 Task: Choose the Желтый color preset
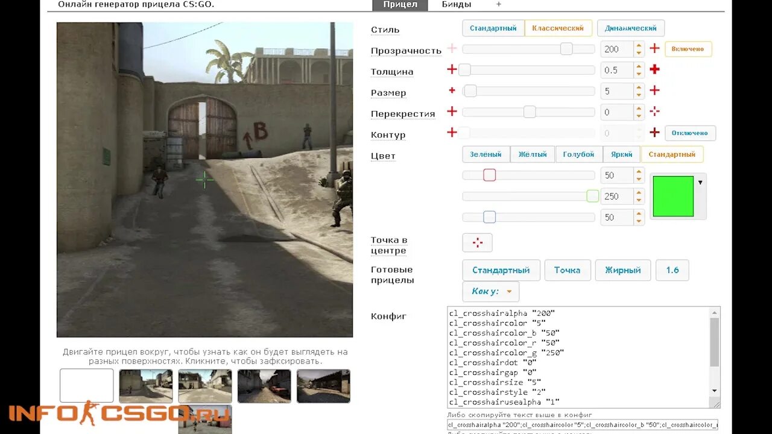tap(533, 154)
